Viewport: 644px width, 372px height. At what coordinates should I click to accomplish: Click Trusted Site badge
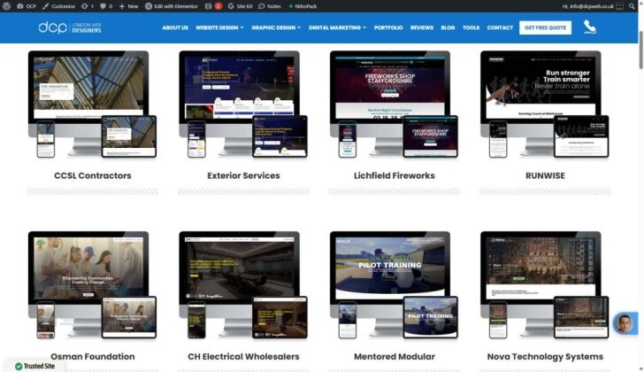point(34,366)
